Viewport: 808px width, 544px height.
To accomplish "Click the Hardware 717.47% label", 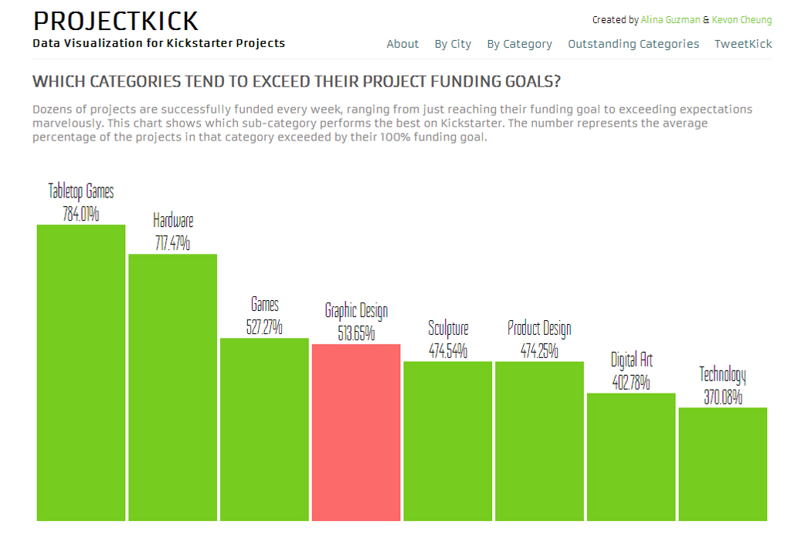I will click(x=172, y=231).
